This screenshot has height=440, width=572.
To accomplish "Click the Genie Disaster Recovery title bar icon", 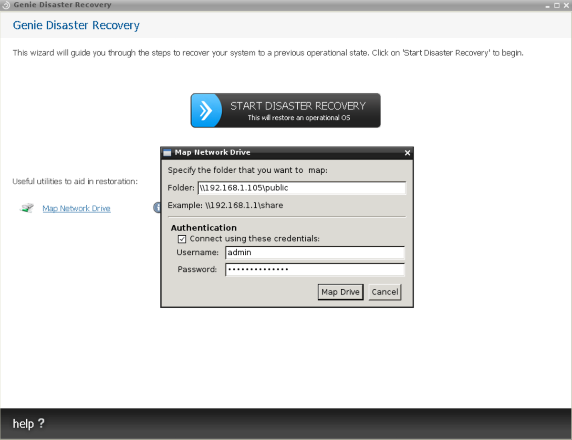I will (6, 5).
